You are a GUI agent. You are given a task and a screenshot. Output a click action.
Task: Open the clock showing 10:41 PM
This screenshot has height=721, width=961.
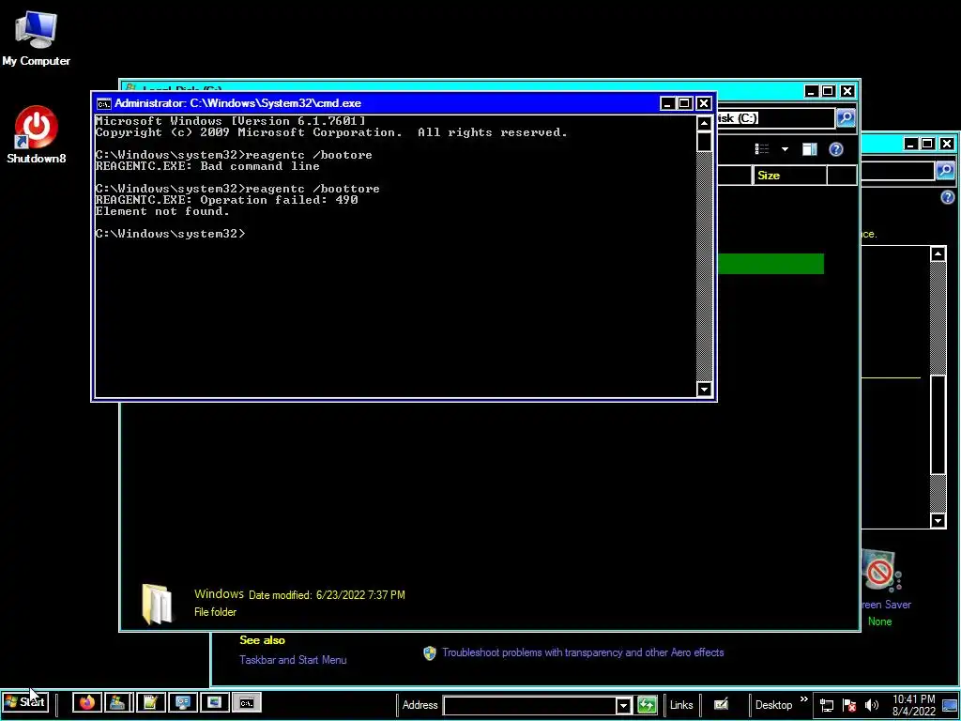click(x=914, y=705)
